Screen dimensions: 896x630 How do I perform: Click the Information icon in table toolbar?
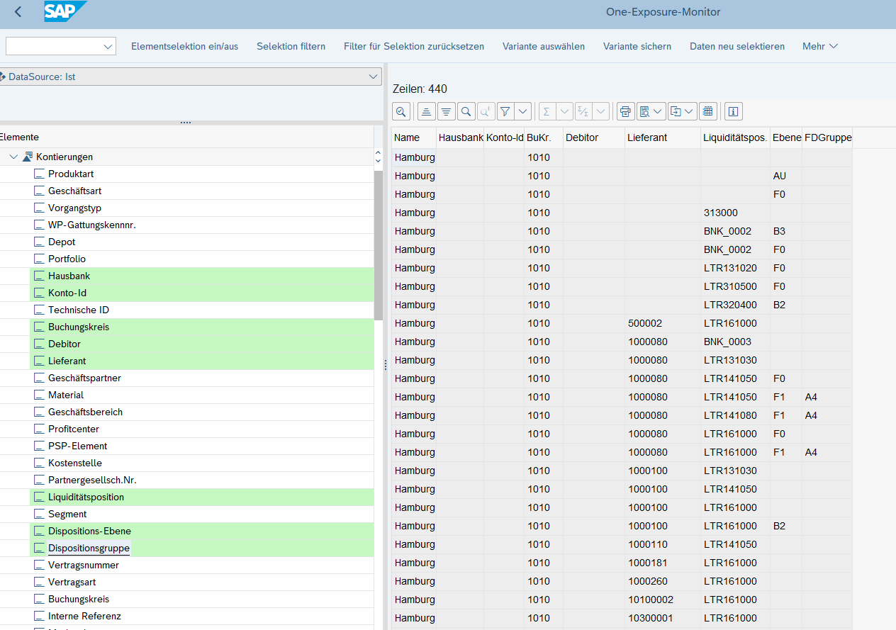pos(733,111)
